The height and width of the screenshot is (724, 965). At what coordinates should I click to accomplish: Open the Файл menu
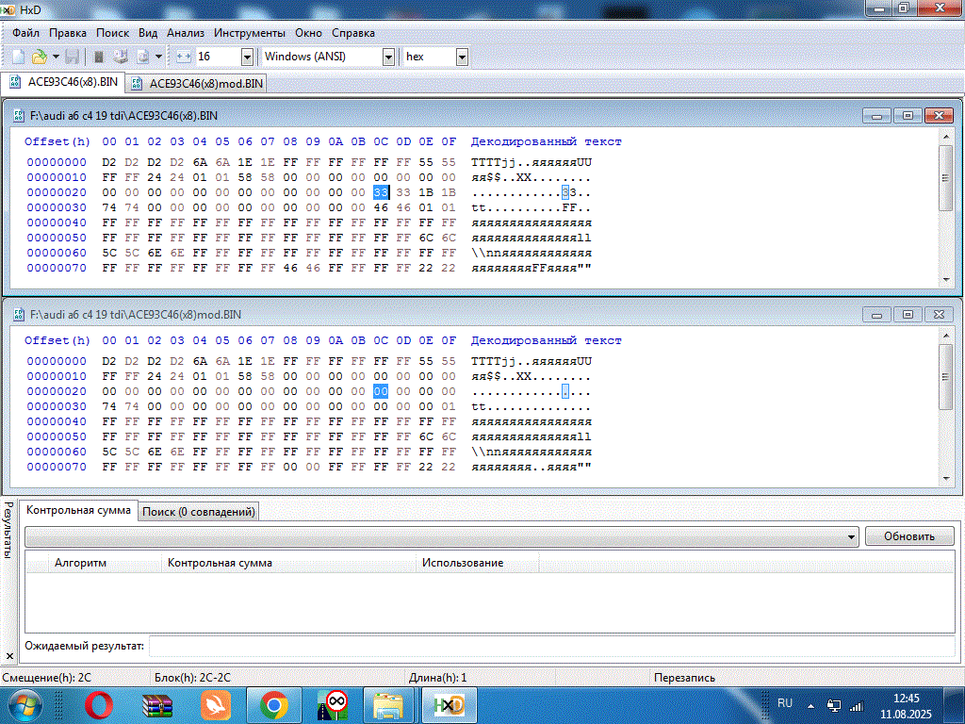point(25,33)
